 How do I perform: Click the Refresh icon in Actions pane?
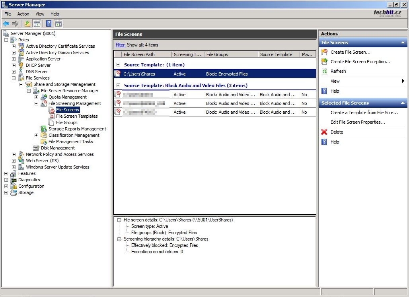pos(324,71)
